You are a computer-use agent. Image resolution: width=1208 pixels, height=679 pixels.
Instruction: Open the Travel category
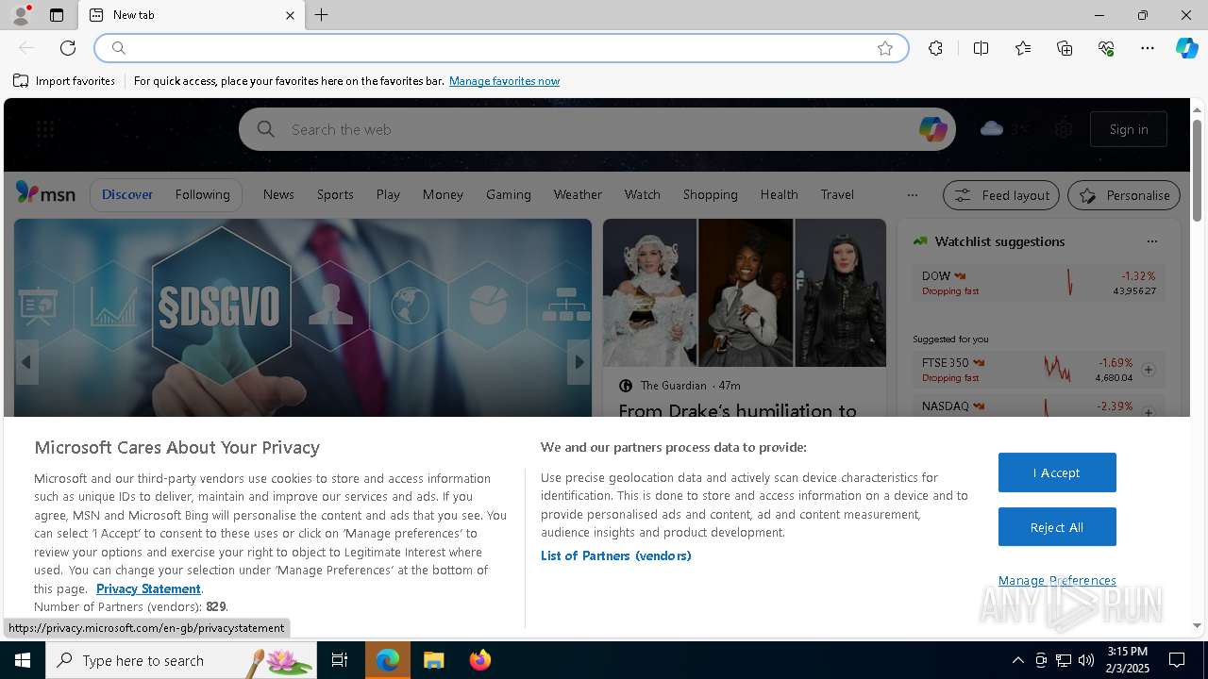pos(837,194)
